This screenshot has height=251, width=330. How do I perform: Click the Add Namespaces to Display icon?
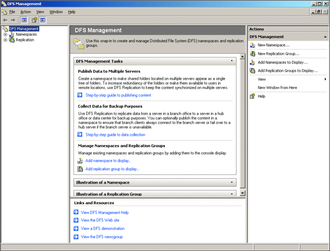pyautogui.click(x=253, y=63)
